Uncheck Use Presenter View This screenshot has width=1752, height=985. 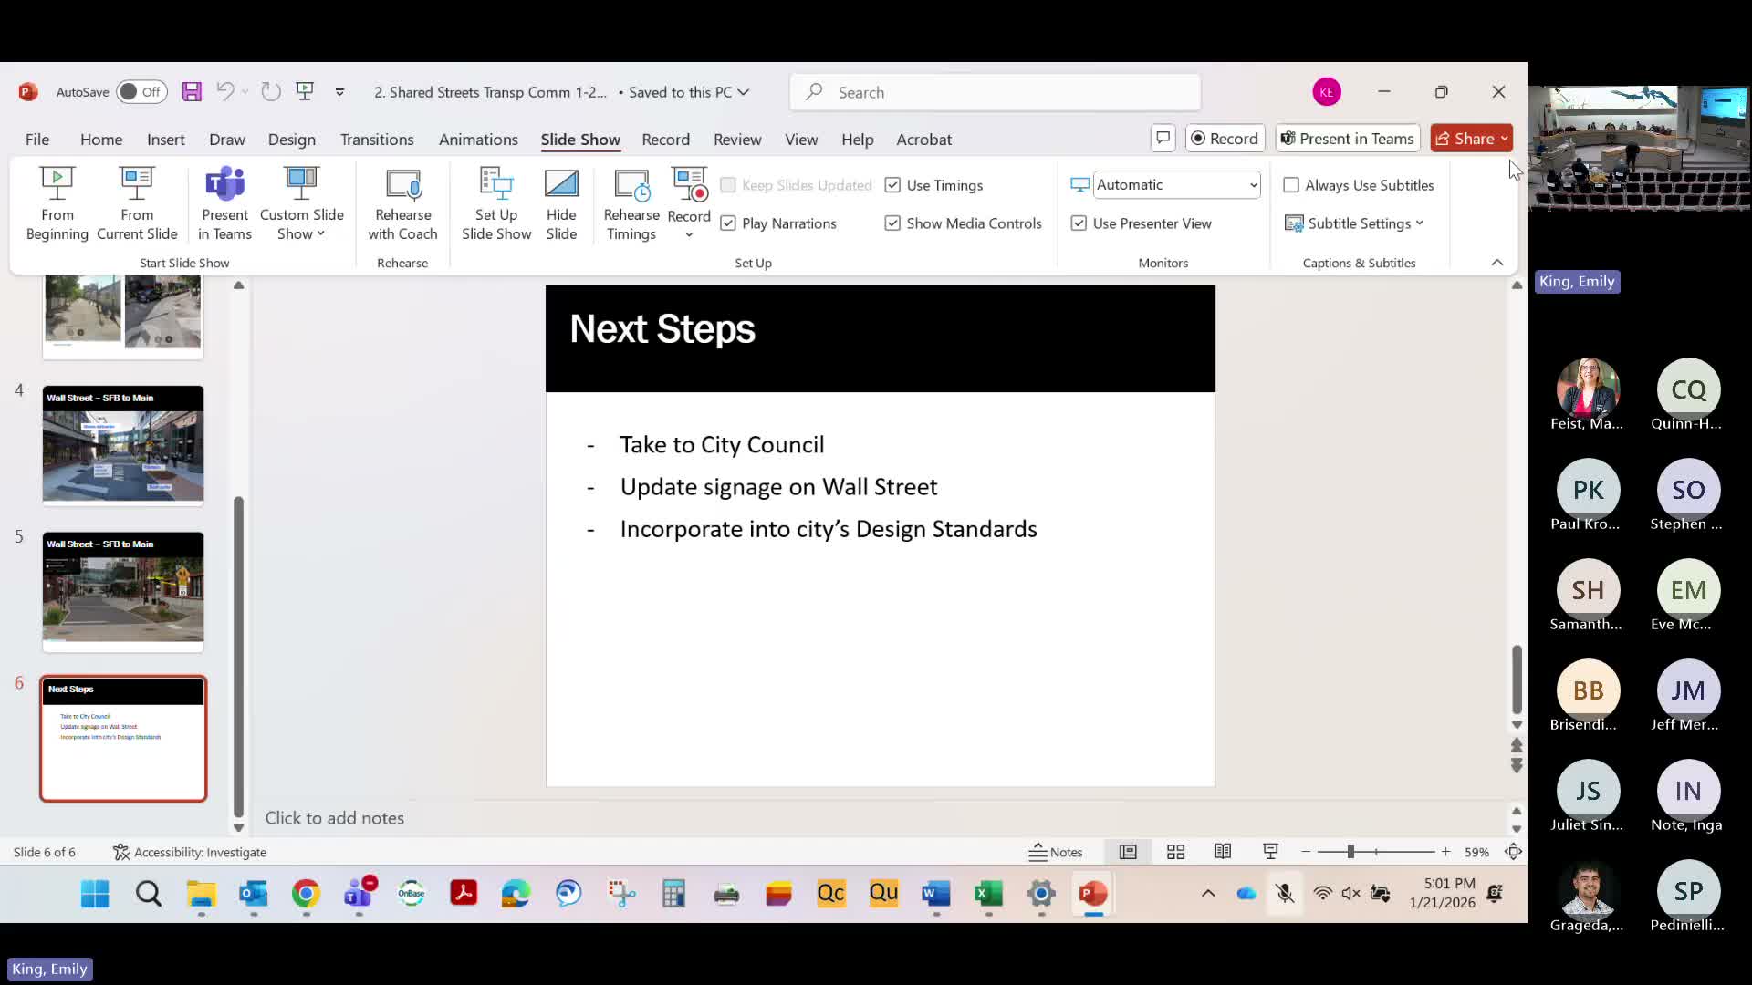[x=1079, y=223]
